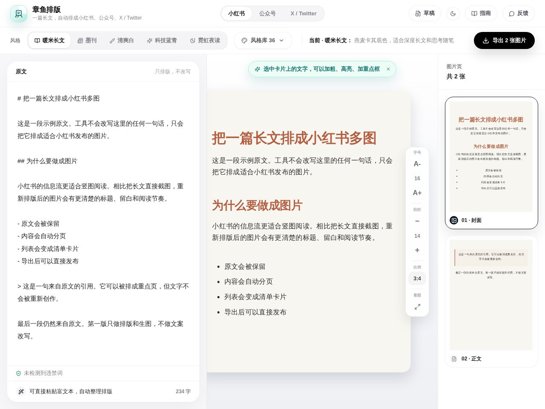Click the card bullet 列表会变成清单卡片
This screenshot has height=409, width=545.
[x=255, y=297]
